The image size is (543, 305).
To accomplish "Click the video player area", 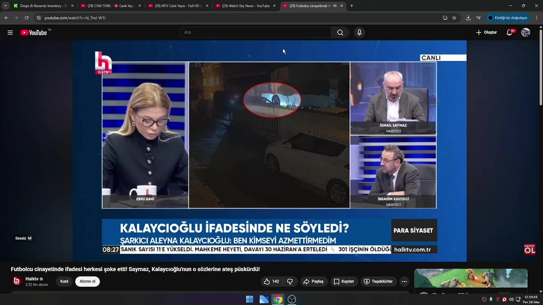I will [x=269, y=151].
